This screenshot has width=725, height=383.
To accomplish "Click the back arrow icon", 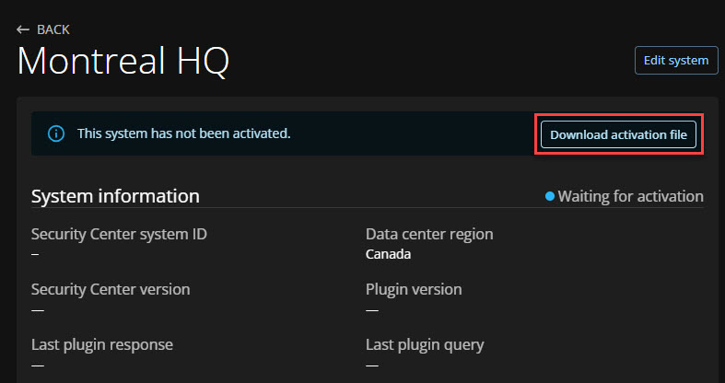I will [24, 29].
